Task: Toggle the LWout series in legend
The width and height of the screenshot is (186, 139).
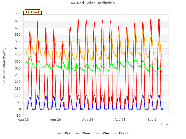Action: [121, 133]
